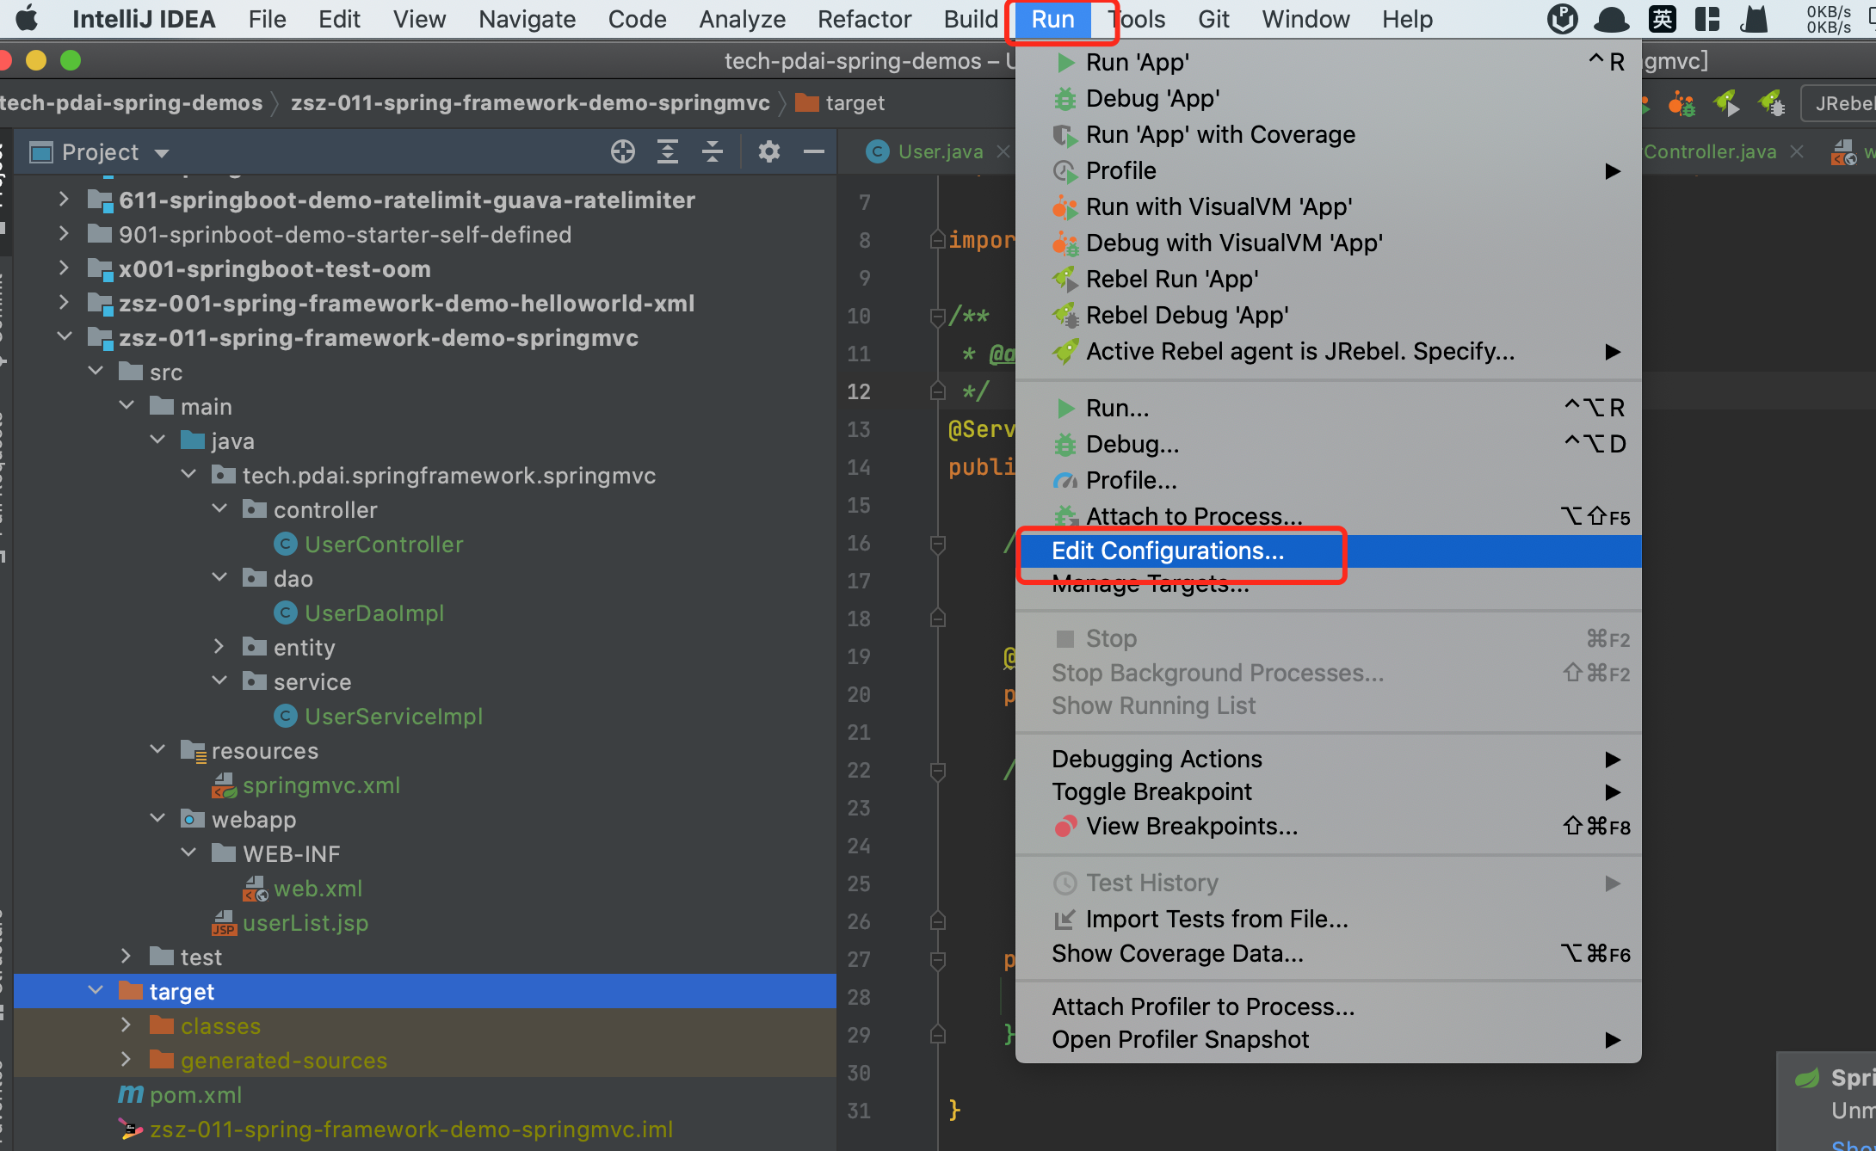Close the User.java editor tab
The width and height of the screenshot is (1876, 1151).
pos(1003,152)
